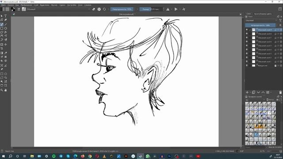Select the Rectangle shape tool
Viewport: 283px width, 159px height.
[2, 28]
